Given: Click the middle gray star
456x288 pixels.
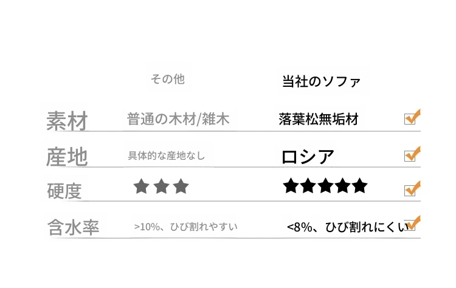Looking at the screenshot, I should pos(161,186).
